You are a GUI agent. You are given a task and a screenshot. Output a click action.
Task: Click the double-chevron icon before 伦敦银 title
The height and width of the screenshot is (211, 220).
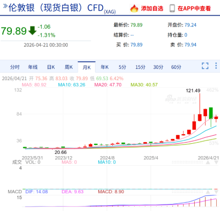[5, 6]
